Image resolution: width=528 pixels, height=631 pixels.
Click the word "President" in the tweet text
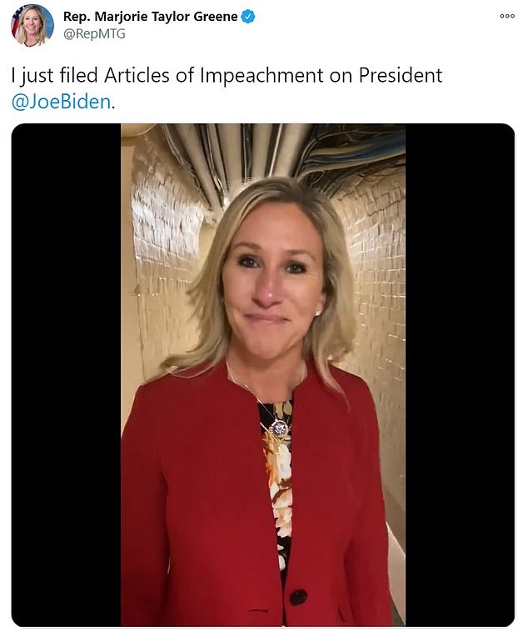point(400,75)
